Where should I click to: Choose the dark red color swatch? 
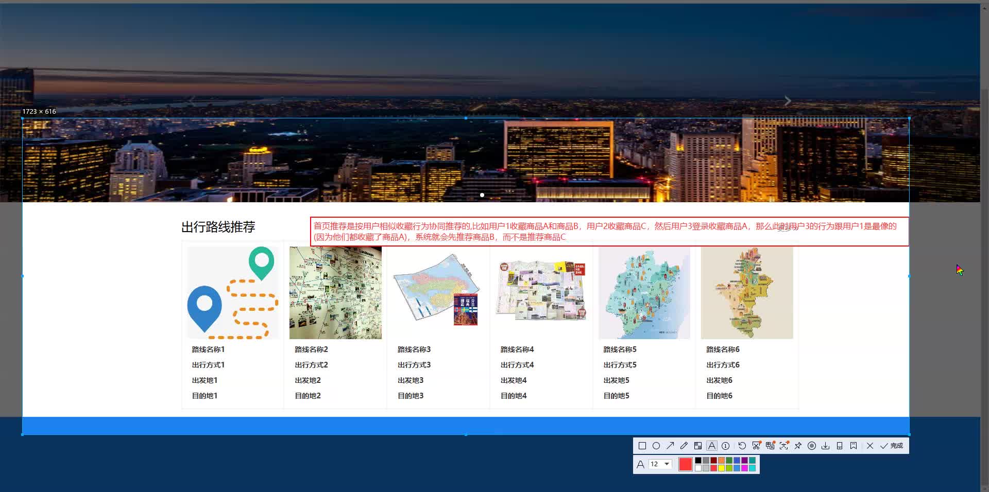713,461
